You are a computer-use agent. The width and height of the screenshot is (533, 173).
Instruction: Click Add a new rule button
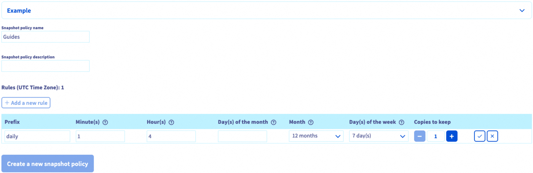coord(26,103)
